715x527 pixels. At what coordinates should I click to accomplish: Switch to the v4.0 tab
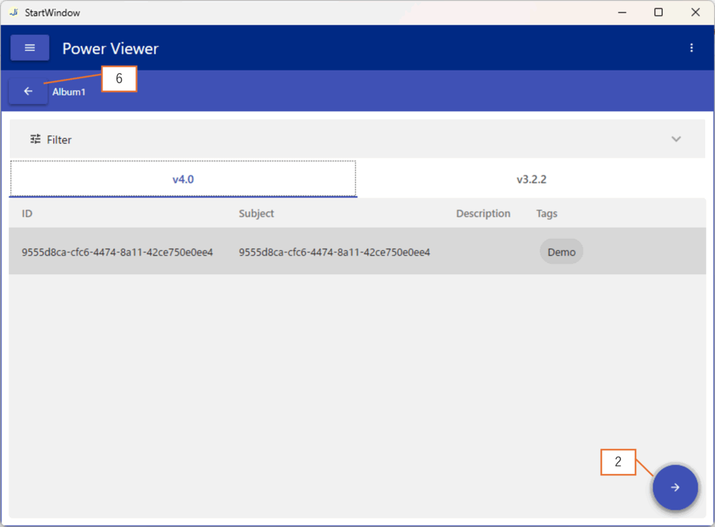183,179
